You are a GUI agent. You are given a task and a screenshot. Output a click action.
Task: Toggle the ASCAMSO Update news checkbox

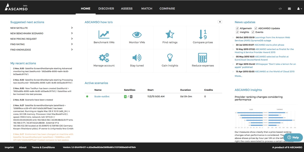pyautogui.click(x=256, y=28)
